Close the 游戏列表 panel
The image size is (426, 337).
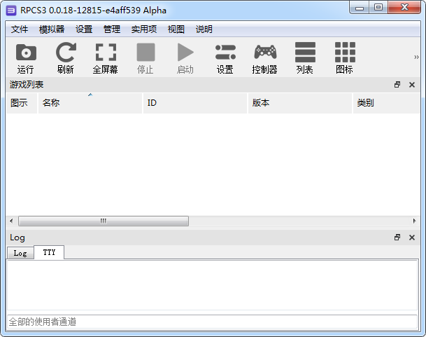(411, 85)
